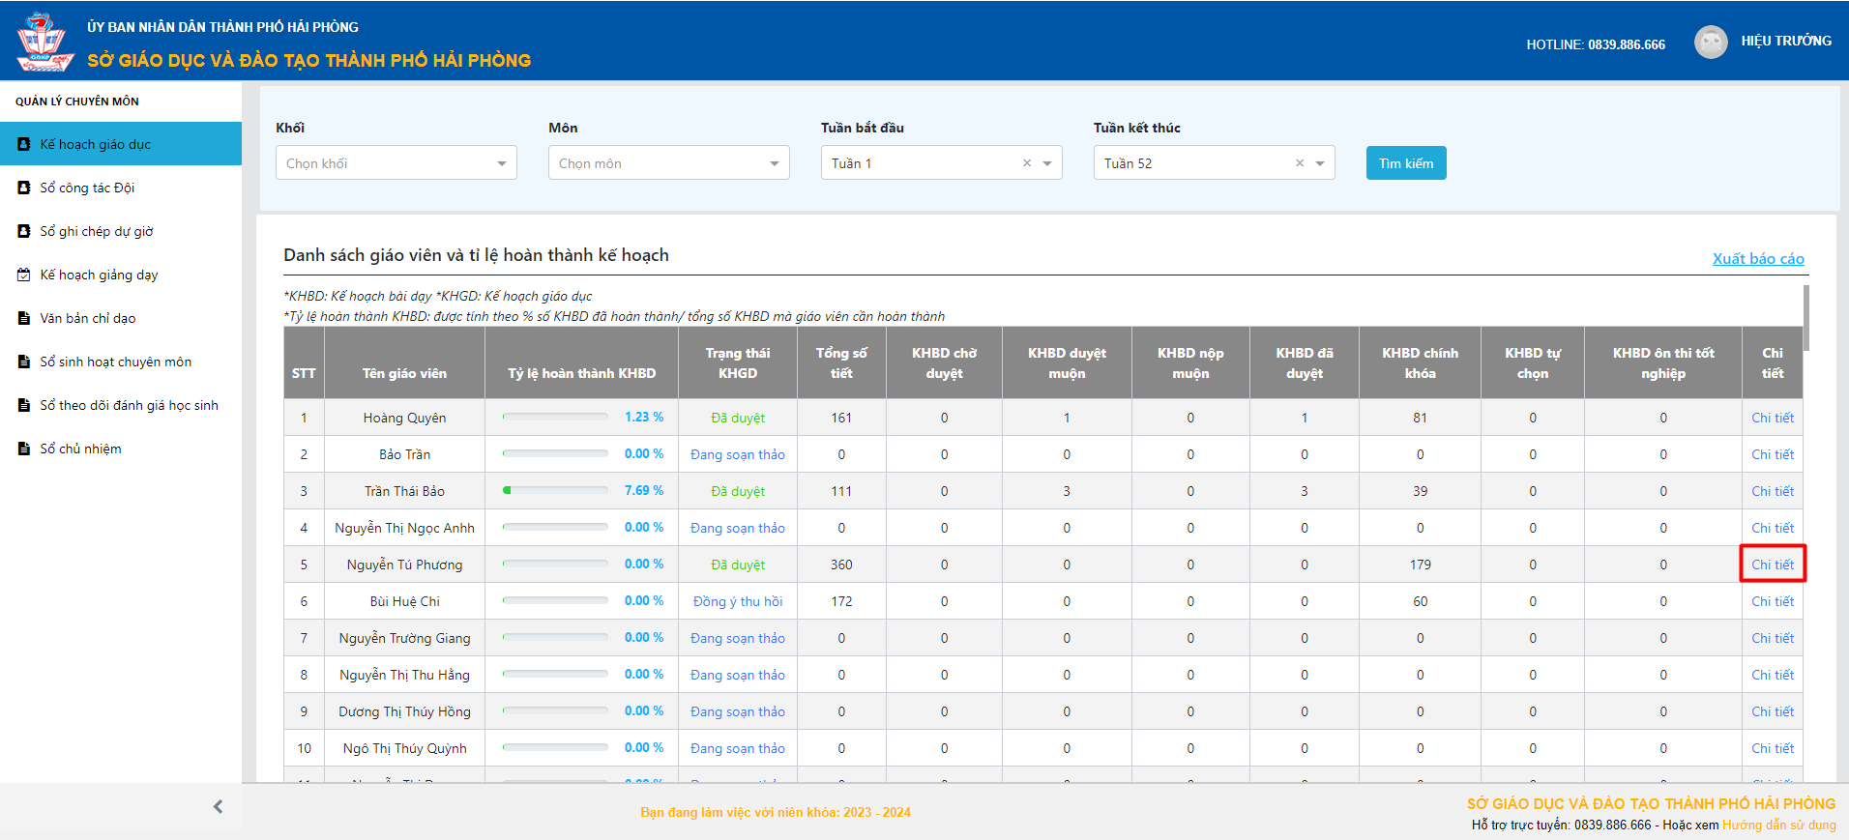Go to Sổ sinh hoạt chuyên môn
The image size is (1849, 840).
tap(115, 362)
